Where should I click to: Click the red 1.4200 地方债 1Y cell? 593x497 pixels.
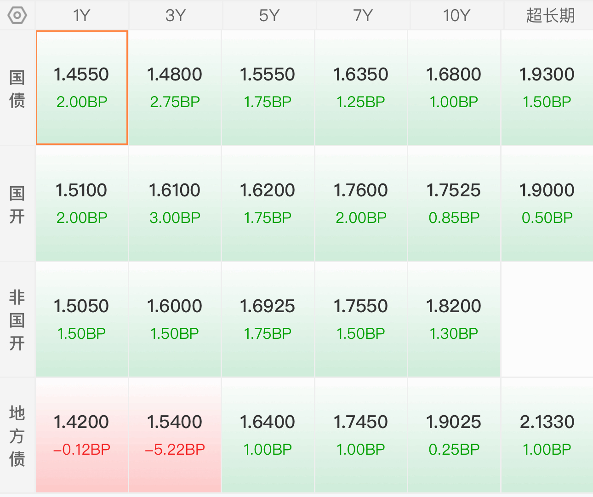coord(82,435)
